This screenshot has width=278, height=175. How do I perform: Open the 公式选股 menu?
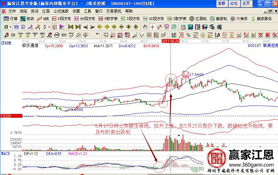[x=61, y=11]
